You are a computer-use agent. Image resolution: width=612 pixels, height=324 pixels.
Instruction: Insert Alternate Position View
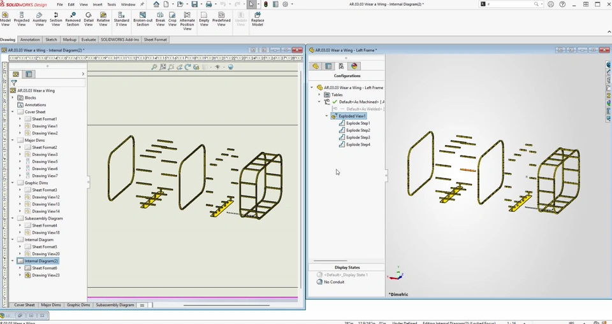(187, 20)
